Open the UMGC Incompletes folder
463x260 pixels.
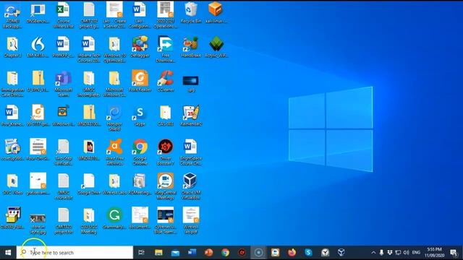pos(88,84)
